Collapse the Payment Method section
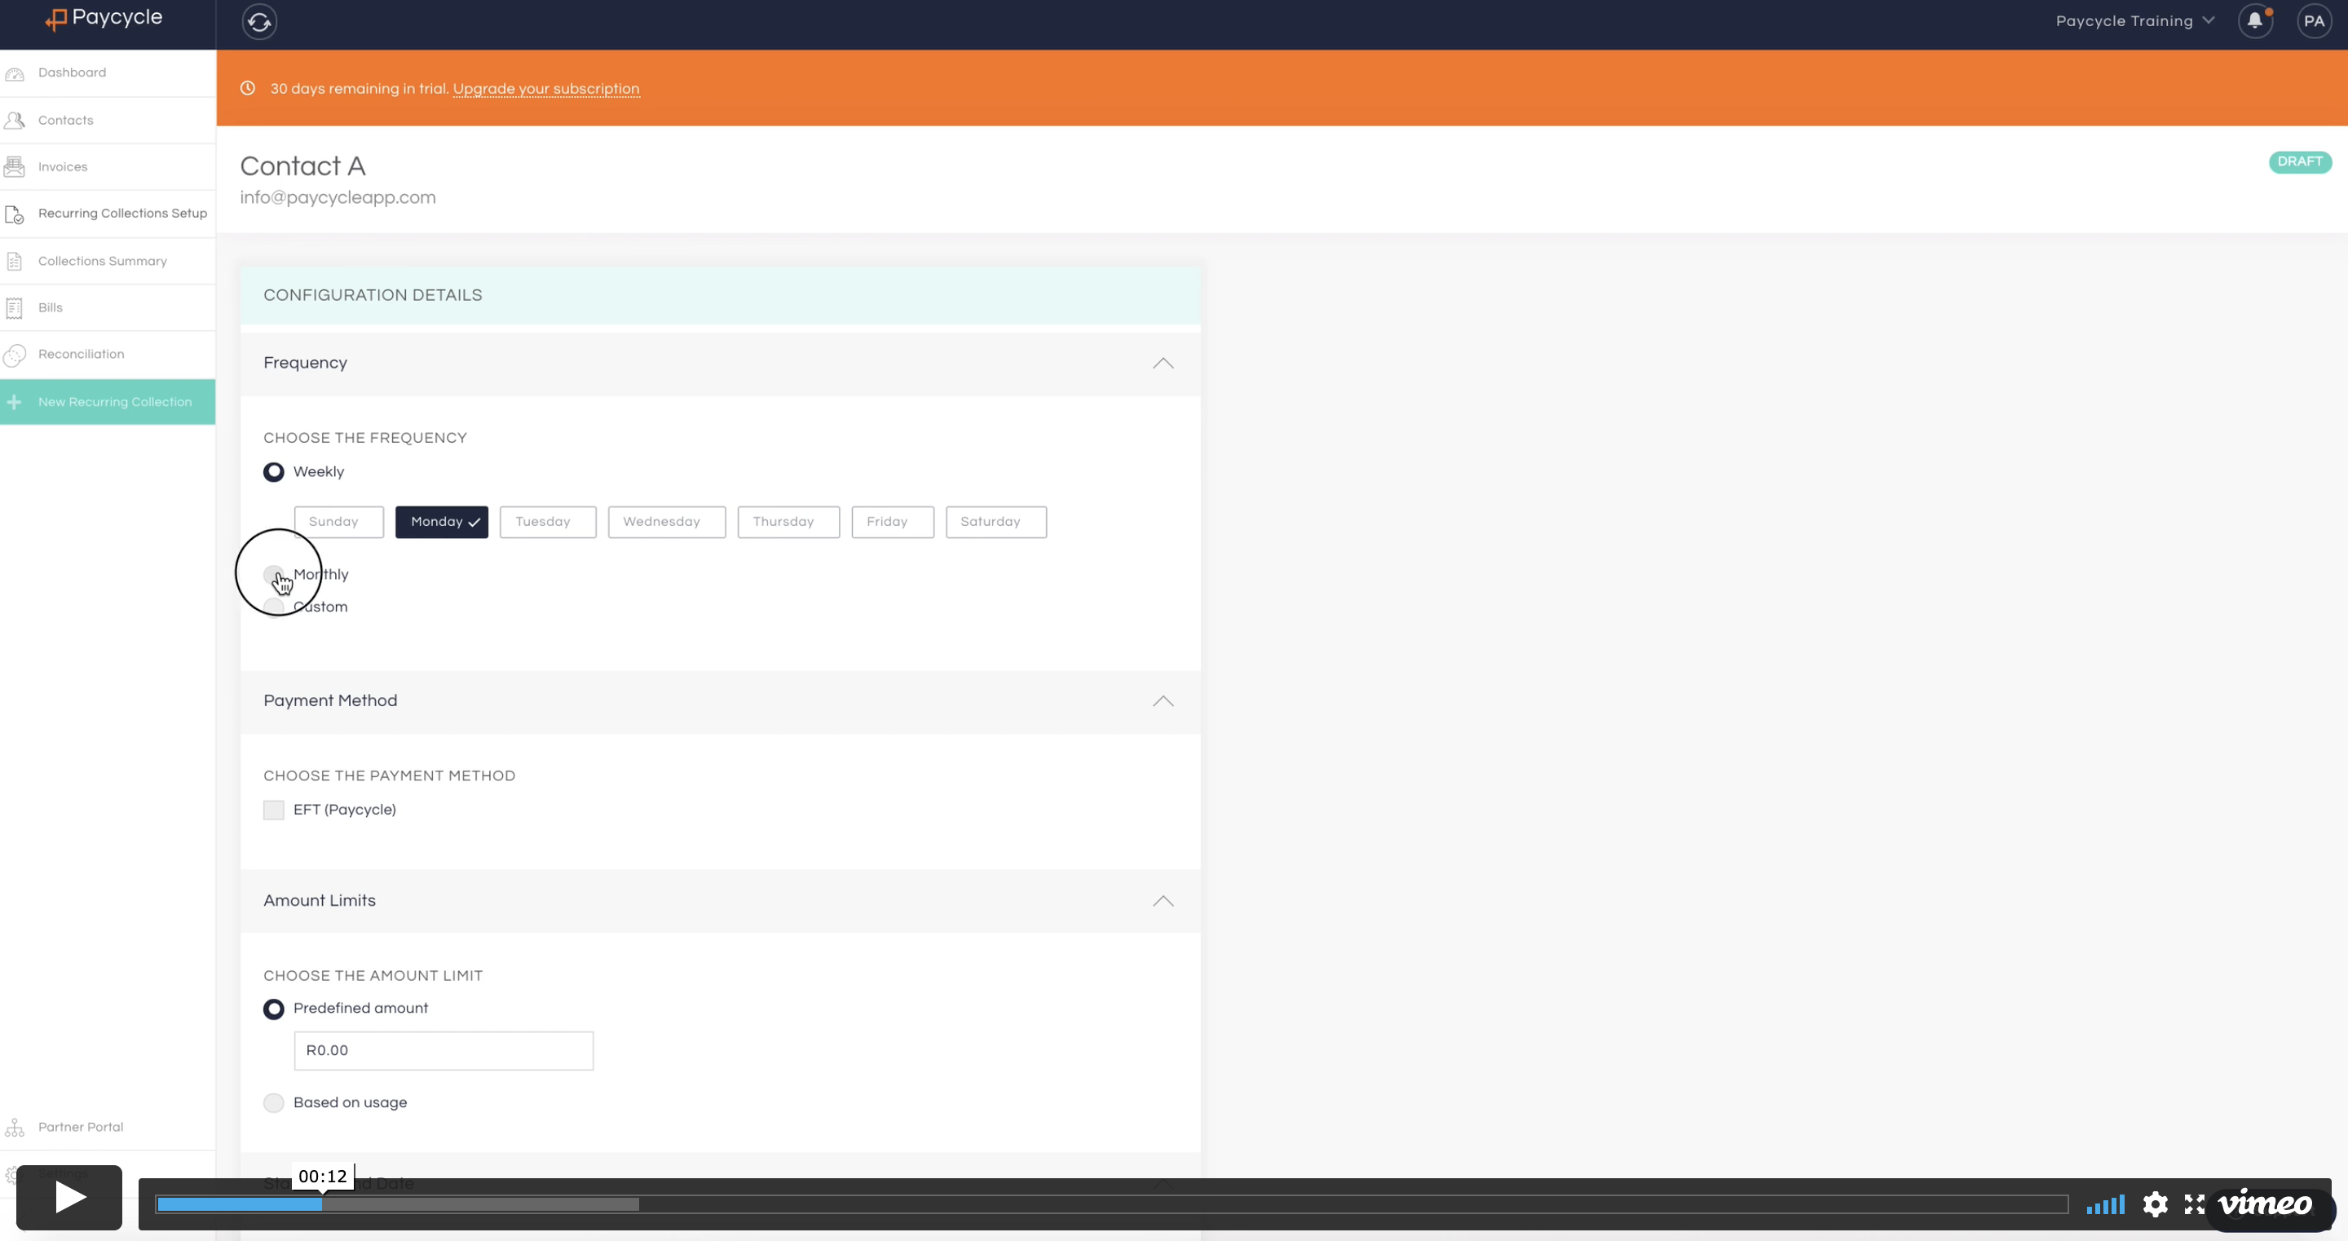The height and width of the screenshot is (1241, 2348). point(1162,701)
